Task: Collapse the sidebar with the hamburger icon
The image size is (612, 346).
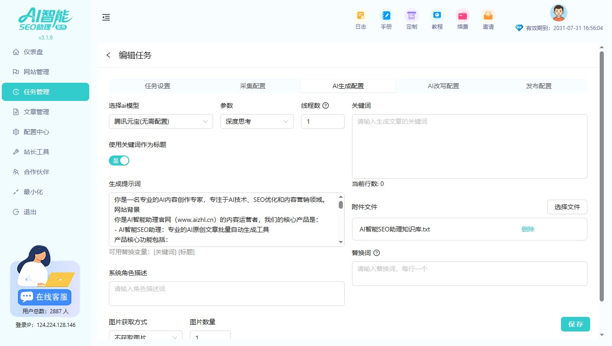Action: (106, 17)
